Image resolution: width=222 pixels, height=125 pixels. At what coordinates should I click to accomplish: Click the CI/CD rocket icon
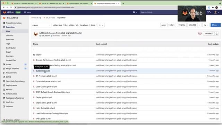[4, 77]
